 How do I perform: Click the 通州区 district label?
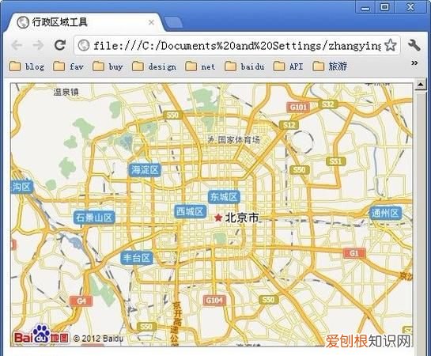click(385, 213)
